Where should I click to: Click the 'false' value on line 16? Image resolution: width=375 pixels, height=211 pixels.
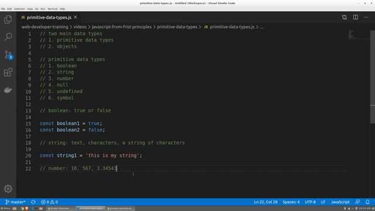(95, 130)
